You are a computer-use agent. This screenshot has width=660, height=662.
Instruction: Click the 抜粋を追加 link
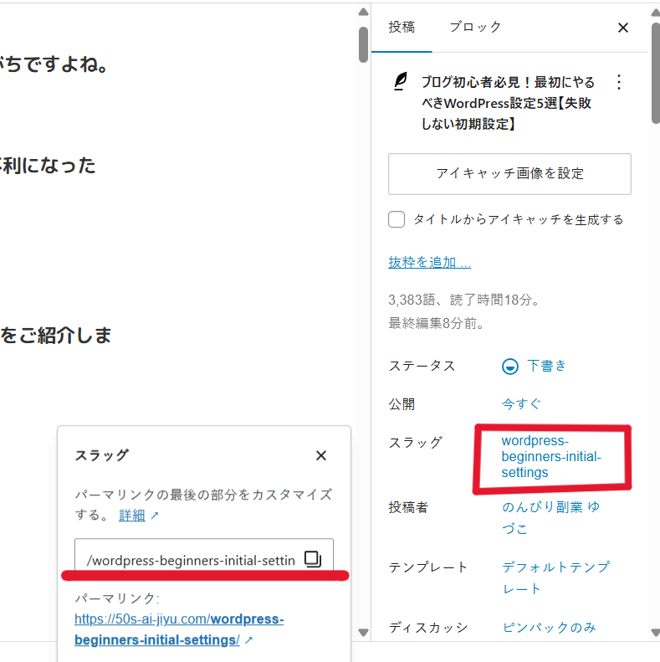coord(429,263)
